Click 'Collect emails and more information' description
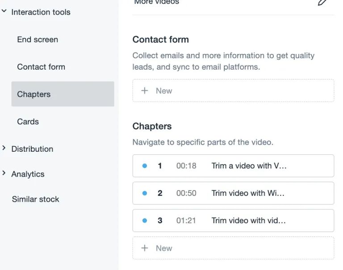 point(223,61)
